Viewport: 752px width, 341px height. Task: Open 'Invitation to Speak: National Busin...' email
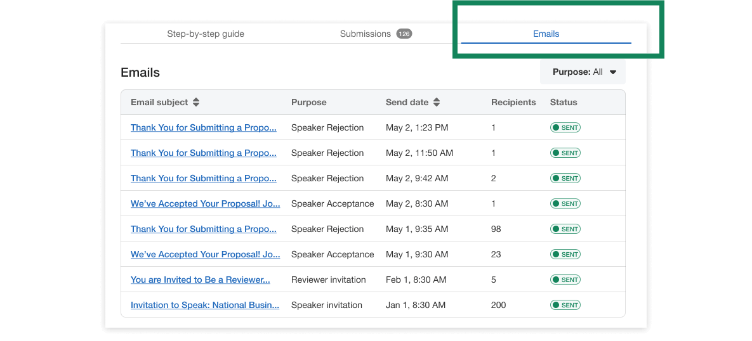(x=205, y=305)
